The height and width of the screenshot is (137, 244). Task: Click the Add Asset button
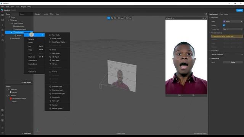[26, 133]
